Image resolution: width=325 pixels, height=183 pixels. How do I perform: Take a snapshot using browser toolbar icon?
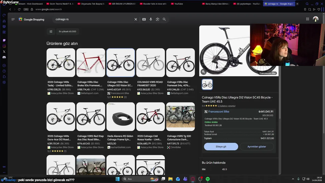click(x=310, y=9)
